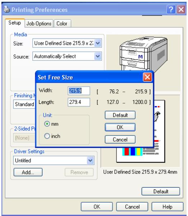Click the printer illustration image
The width and height of the screenshot is (188, 216).
143,54
